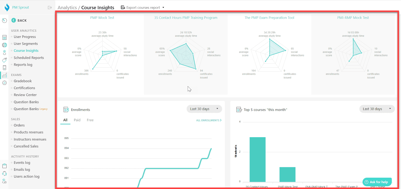Click the sign-out icon beside PM Sprout
Screen dimensions: 401x189
tap(50, 7)
